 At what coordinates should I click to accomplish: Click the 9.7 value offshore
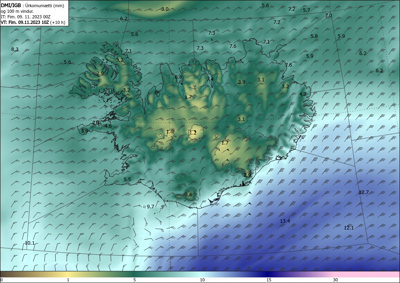click(150, 207)
